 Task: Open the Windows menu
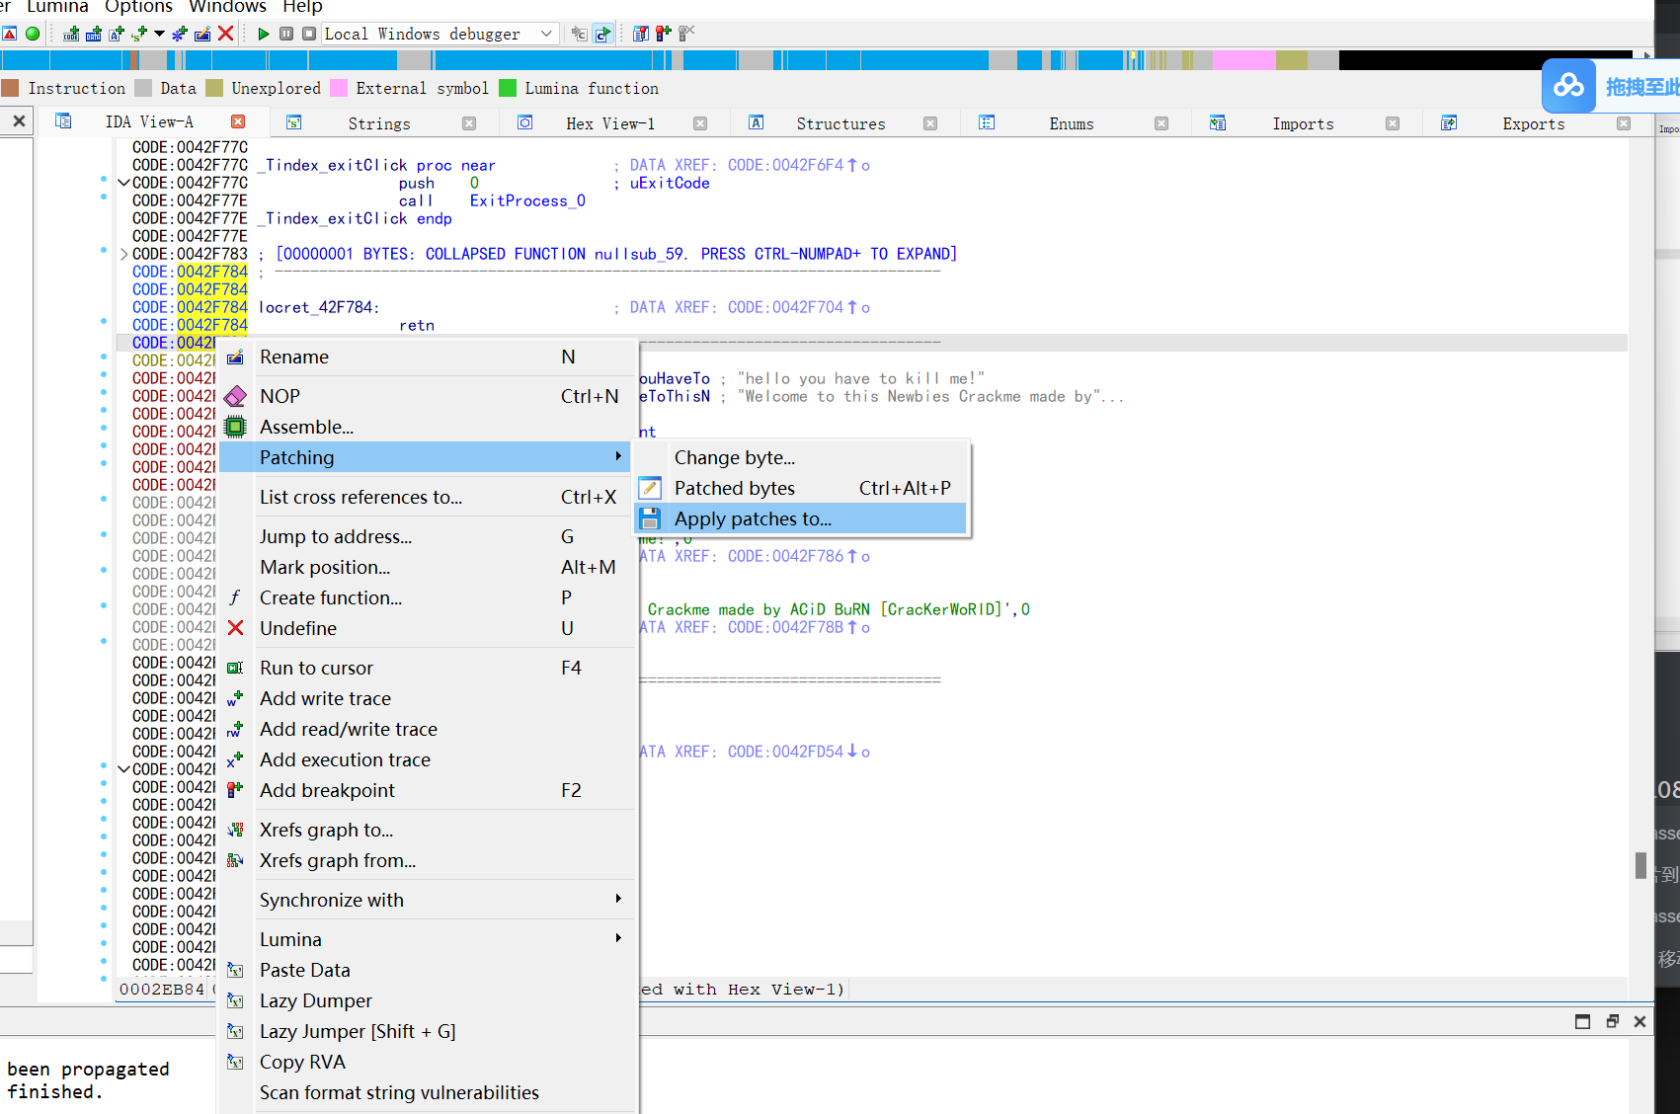click(x=227, y=7)
